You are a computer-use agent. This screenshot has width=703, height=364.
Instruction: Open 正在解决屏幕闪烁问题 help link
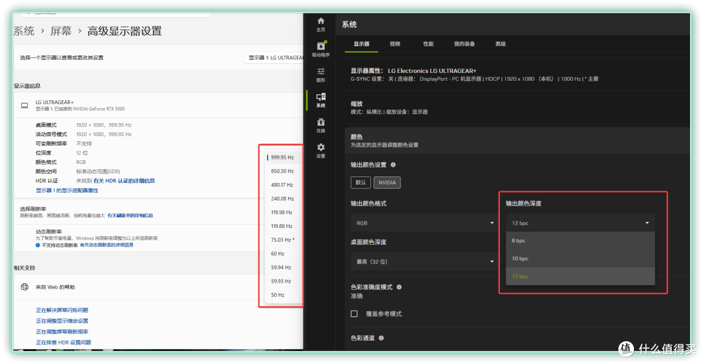pos(62,310)
